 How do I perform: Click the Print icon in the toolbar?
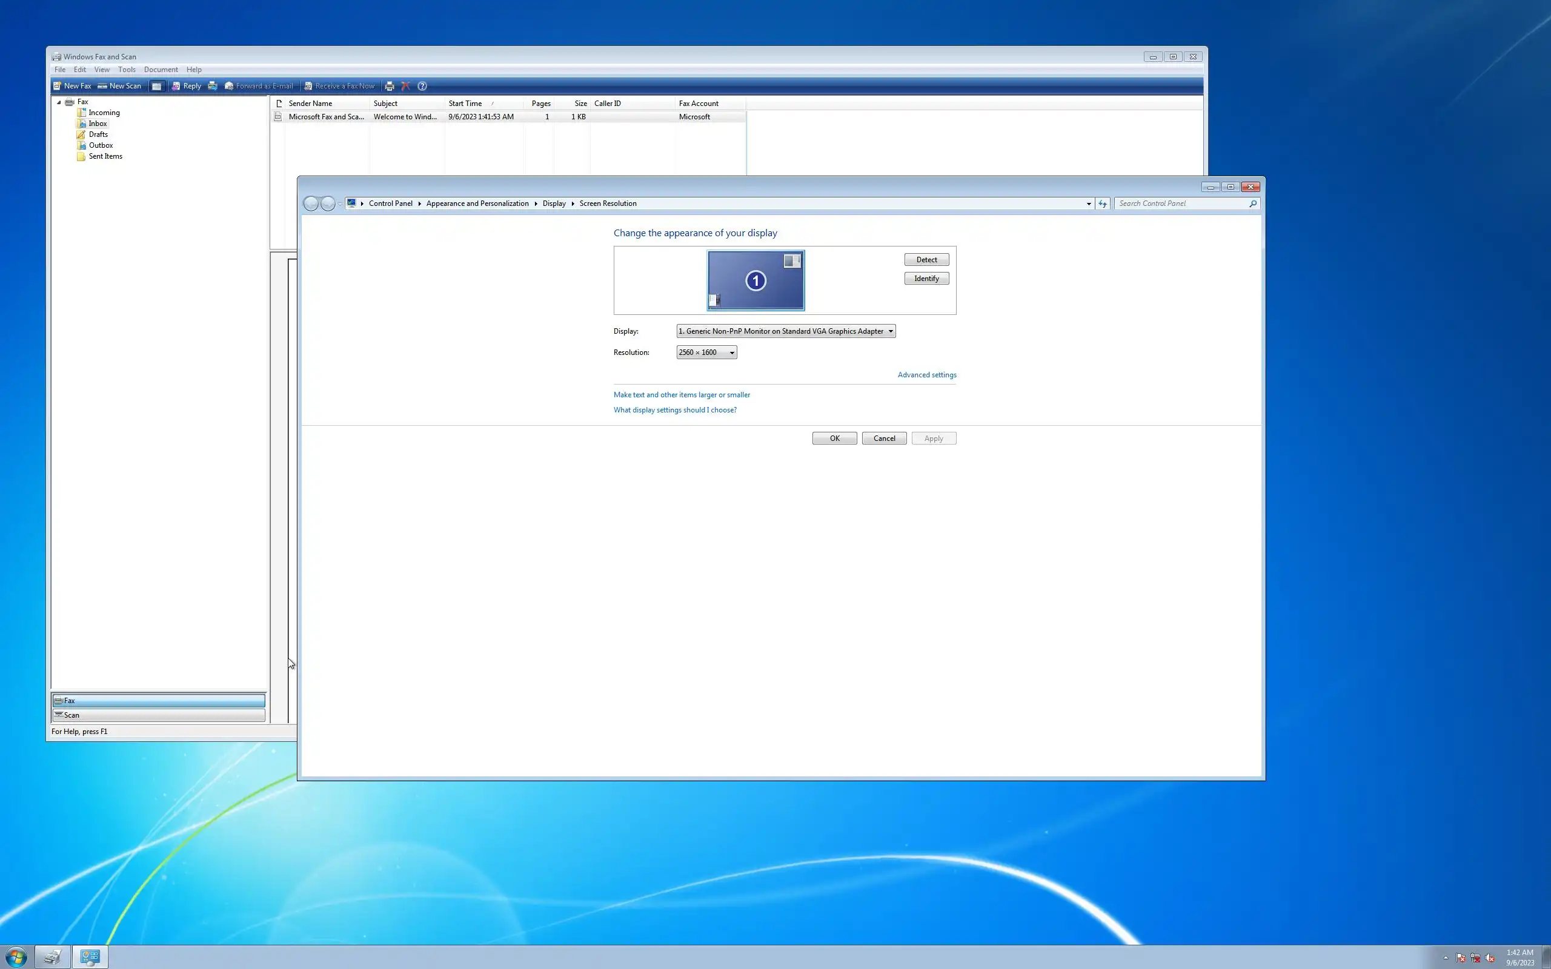(389, 86)
